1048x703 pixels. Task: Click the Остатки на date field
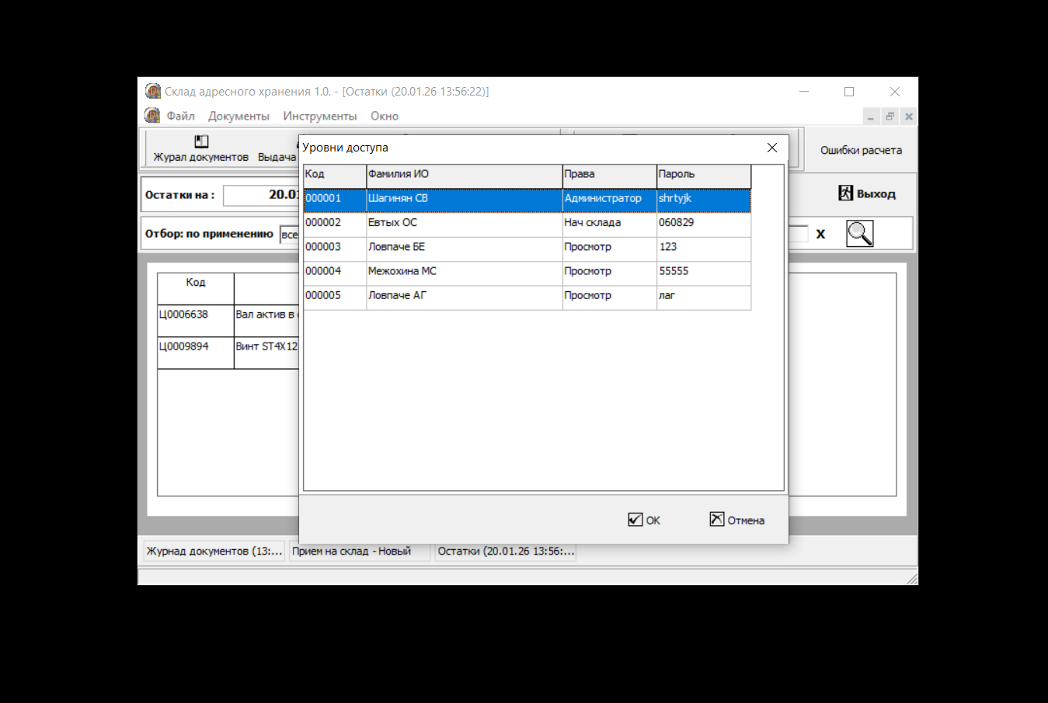pos(261,195)
